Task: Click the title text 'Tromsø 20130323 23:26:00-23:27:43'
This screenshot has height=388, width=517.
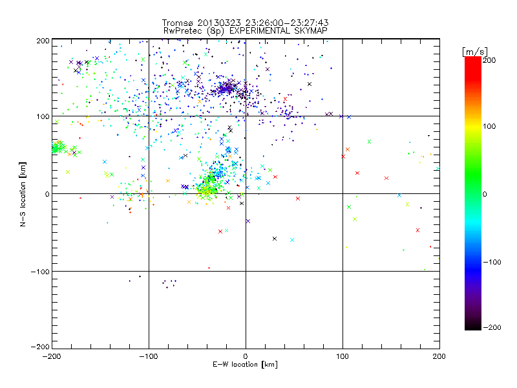Action: (x=245, y=23)
